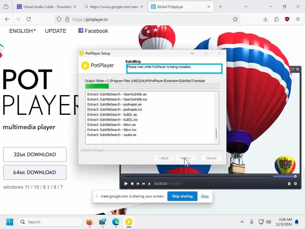The width and height of the screenshot is (305, 229).
Task: Open the clock showing 4:26 AM
Action: 284,222
